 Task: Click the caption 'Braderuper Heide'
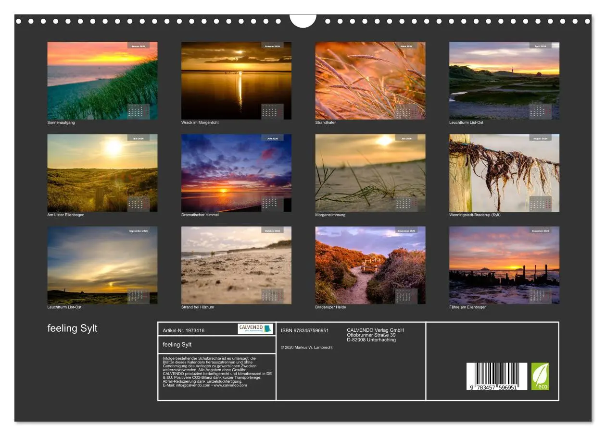tap(331, 307)
